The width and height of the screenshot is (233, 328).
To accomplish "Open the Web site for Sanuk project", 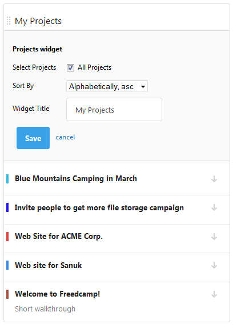I will [x=49, y=265].
